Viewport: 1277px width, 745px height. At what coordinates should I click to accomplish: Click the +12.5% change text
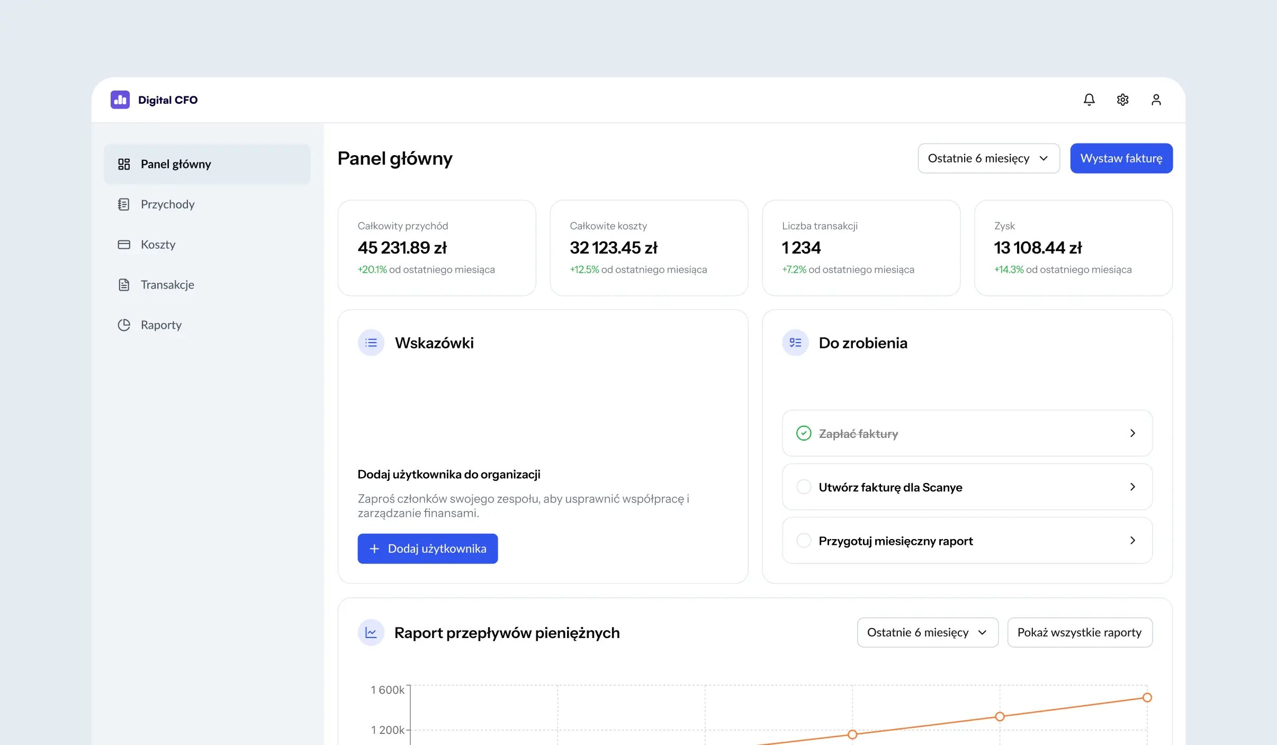pyautogui.click(x=584, y=270)
